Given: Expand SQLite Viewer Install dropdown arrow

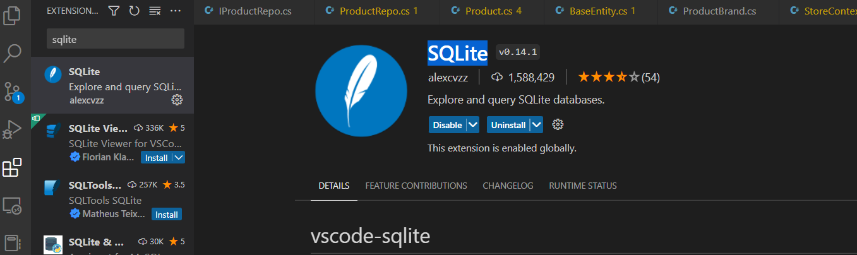Looking at the screenshot, I should click(179, 157).
